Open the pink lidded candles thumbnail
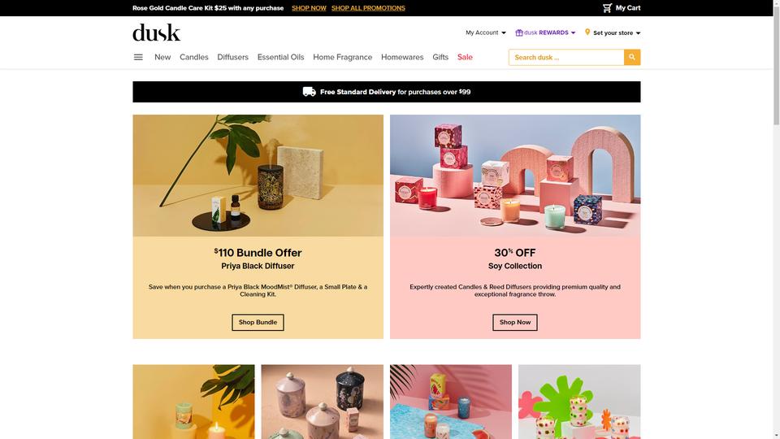 pos(323,402)
